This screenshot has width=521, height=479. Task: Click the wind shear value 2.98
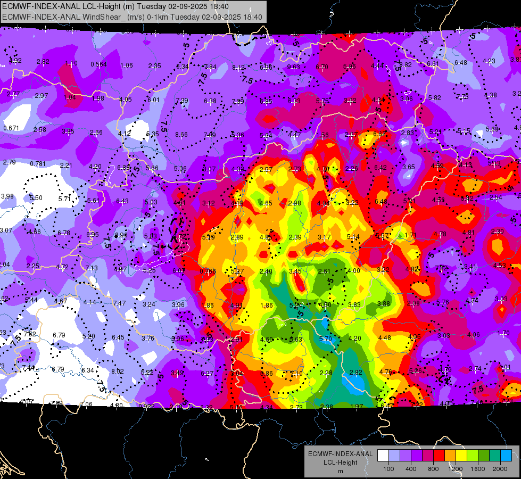[x=295, y=203]
